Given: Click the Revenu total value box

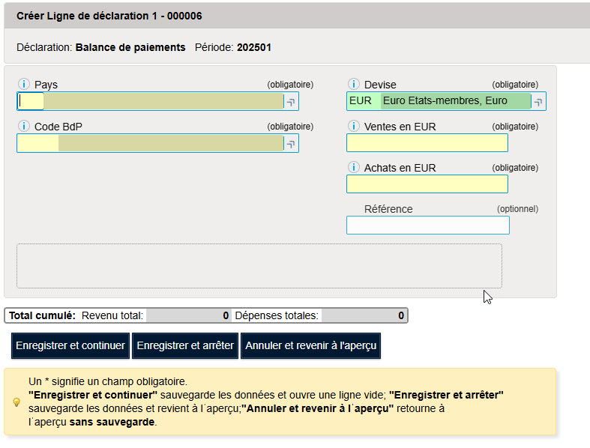Looking at the screenshot, I should [188, 315].
